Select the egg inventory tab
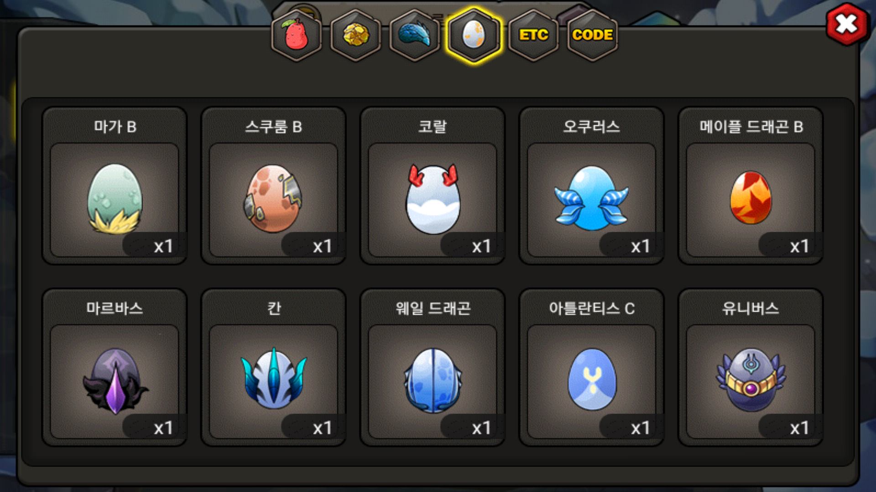Image resolution: width=876 pixels, height=492 pixels. [x=474, y=35]
